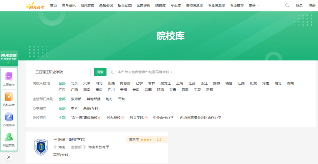Open 高招咨询 navigation item

[x=106, y=6]
